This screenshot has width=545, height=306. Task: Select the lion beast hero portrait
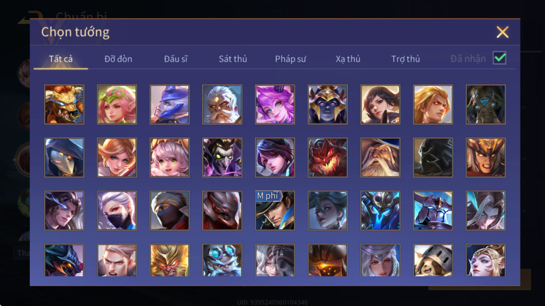[64, 104]
